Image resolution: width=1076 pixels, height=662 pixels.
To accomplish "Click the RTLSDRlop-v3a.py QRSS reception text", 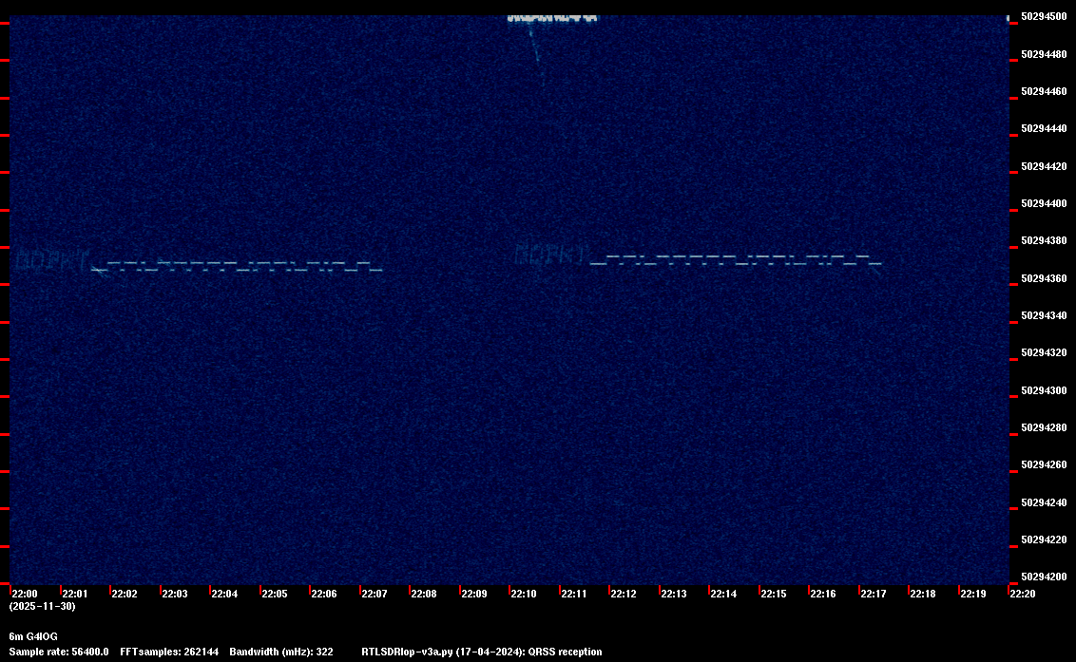I will [482, 652].
